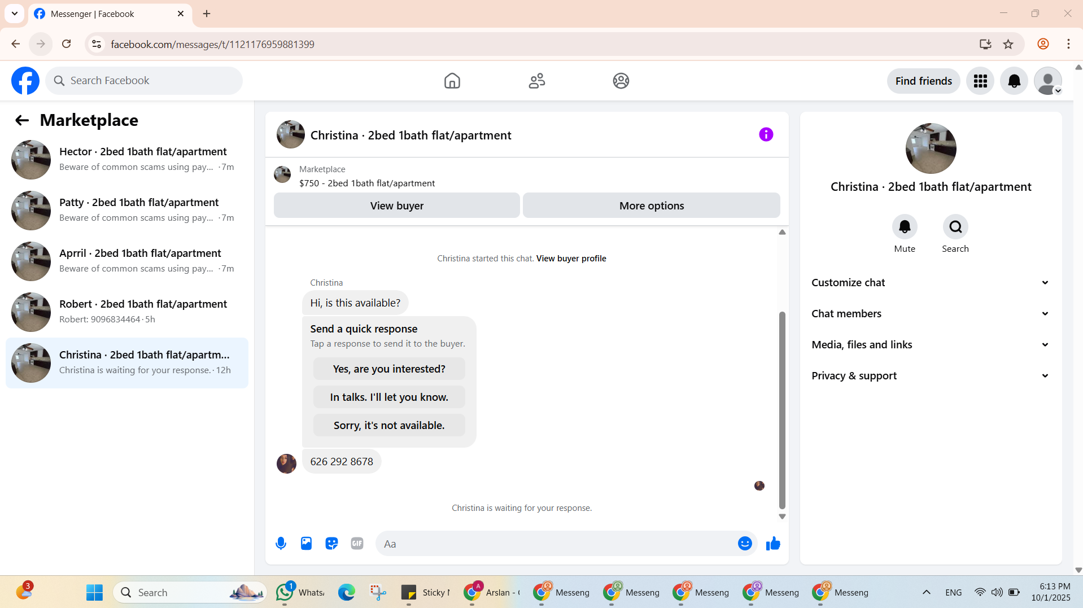Open the apps menu grid icon
The image size is (1083, 608).
click(980, 81)
